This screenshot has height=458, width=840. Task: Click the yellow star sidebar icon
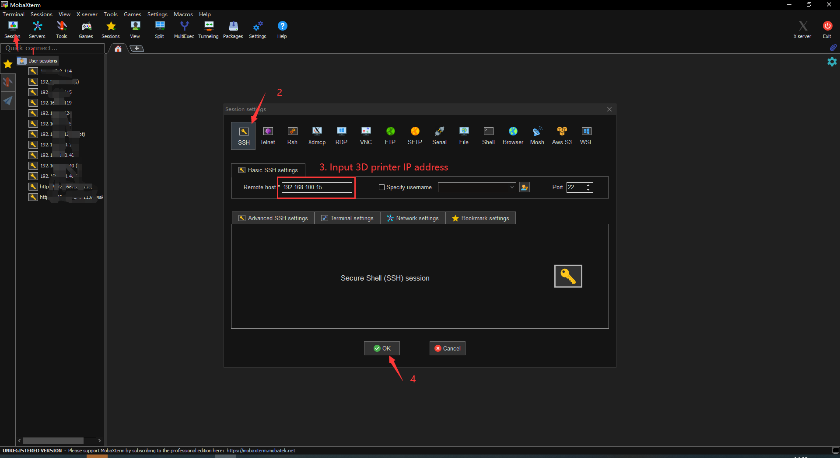click(x=8, y=64)
